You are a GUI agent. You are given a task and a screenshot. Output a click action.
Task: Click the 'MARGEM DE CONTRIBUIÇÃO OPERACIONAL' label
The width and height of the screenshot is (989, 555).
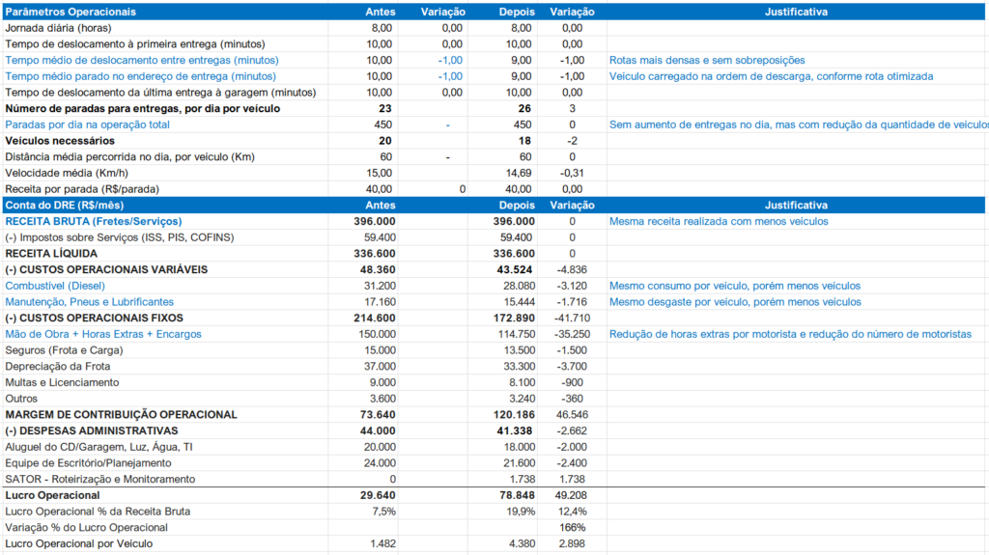[x=121, y=414]
